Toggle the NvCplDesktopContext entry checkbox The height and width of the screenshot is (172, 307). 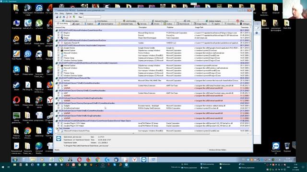tap(59, 108)
